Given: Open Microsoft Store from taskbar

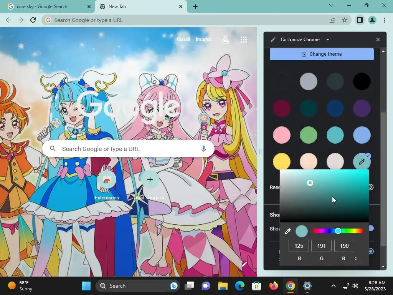Looking at the screenshot, I should click(x=256, y=286).
